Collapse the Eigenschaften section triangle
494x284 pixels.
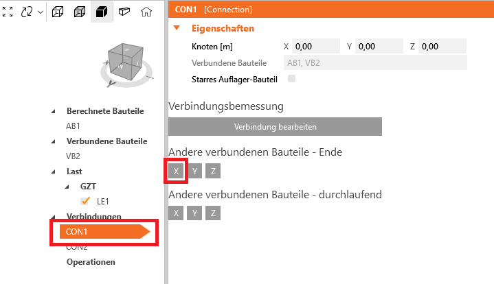coord(177,28)
